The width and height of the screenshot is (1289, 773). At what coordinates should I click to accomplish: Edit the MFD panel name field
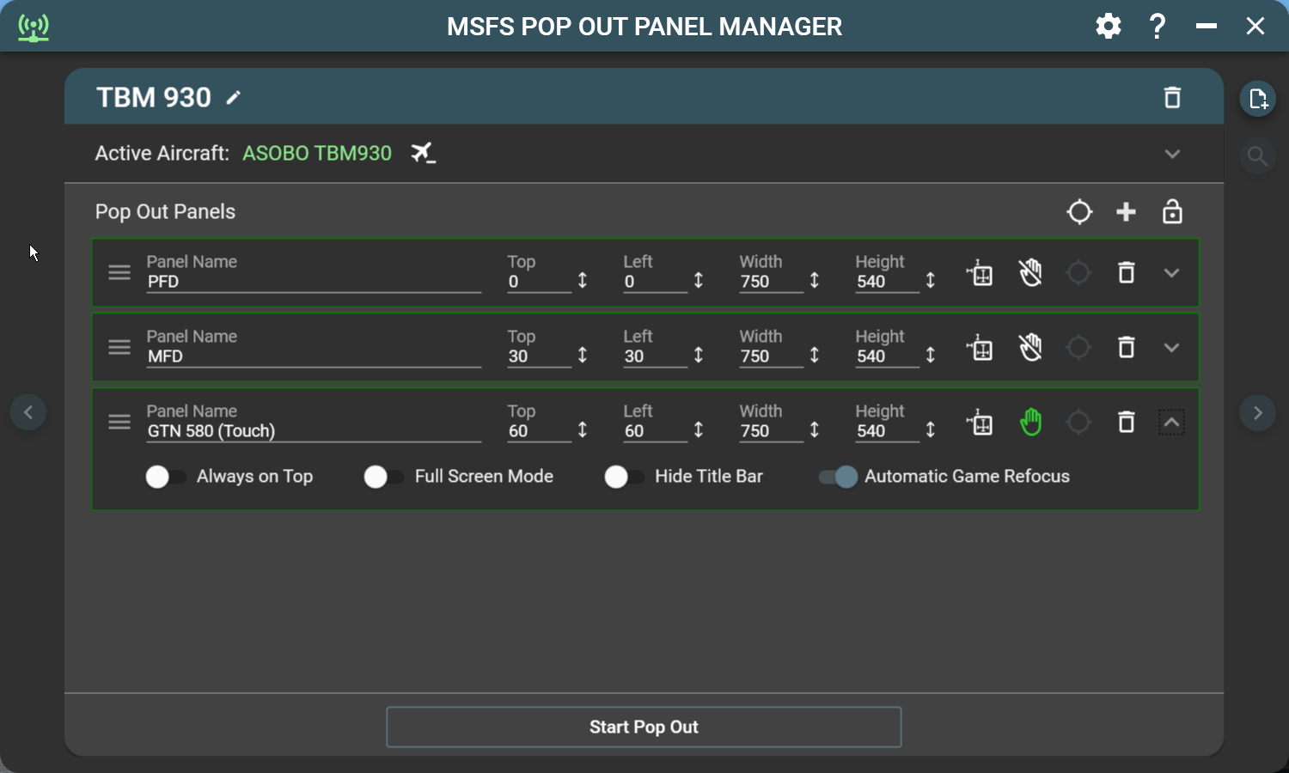[314, 356]
